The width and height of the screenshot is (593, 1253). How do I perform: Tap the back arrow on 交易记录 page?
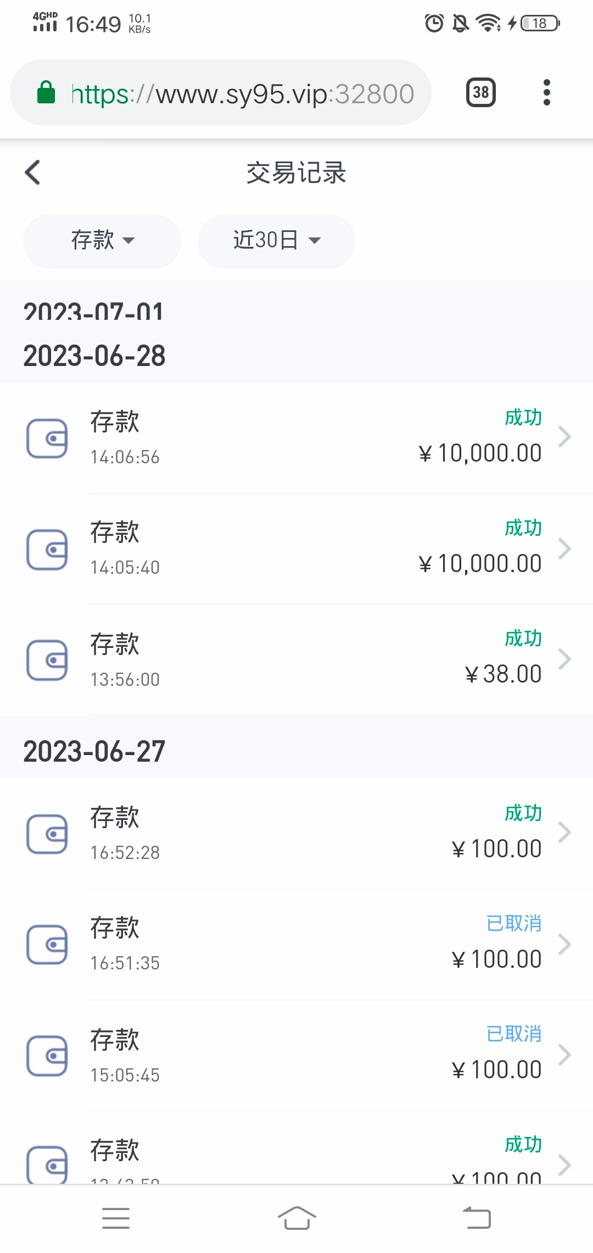33,173
